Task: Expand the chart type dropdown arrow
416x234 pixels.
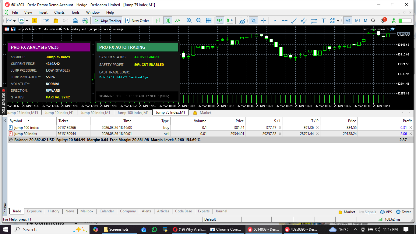Action: (x=14, y=21)
